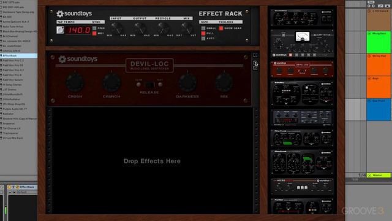
Task: Select the MIDI sync option
Action: [x=94, y=33]
